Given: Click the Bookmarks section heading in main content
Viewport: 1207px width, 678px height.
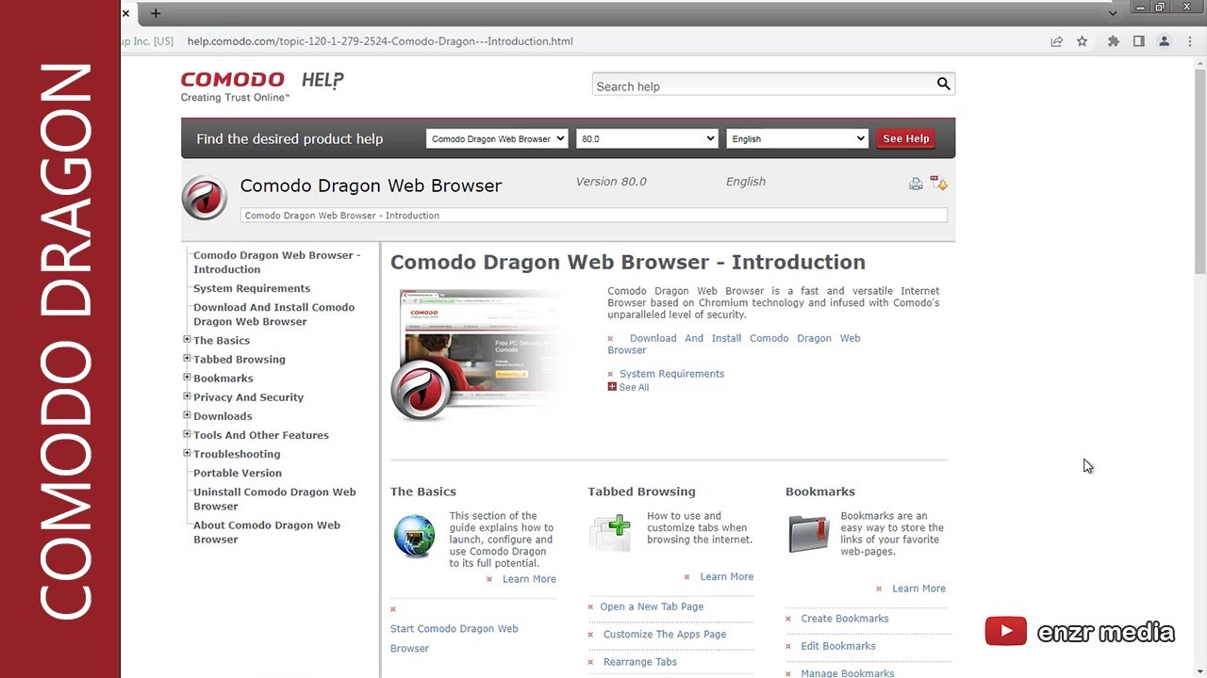Looking at the screenshot, I should [x=820, y=492].
